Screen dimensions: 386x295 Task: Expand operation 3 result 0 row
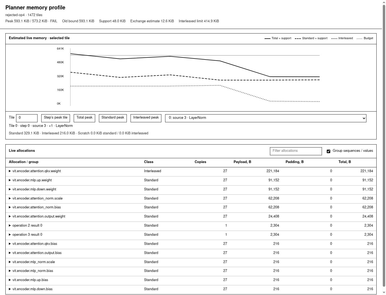pos(10,235)
